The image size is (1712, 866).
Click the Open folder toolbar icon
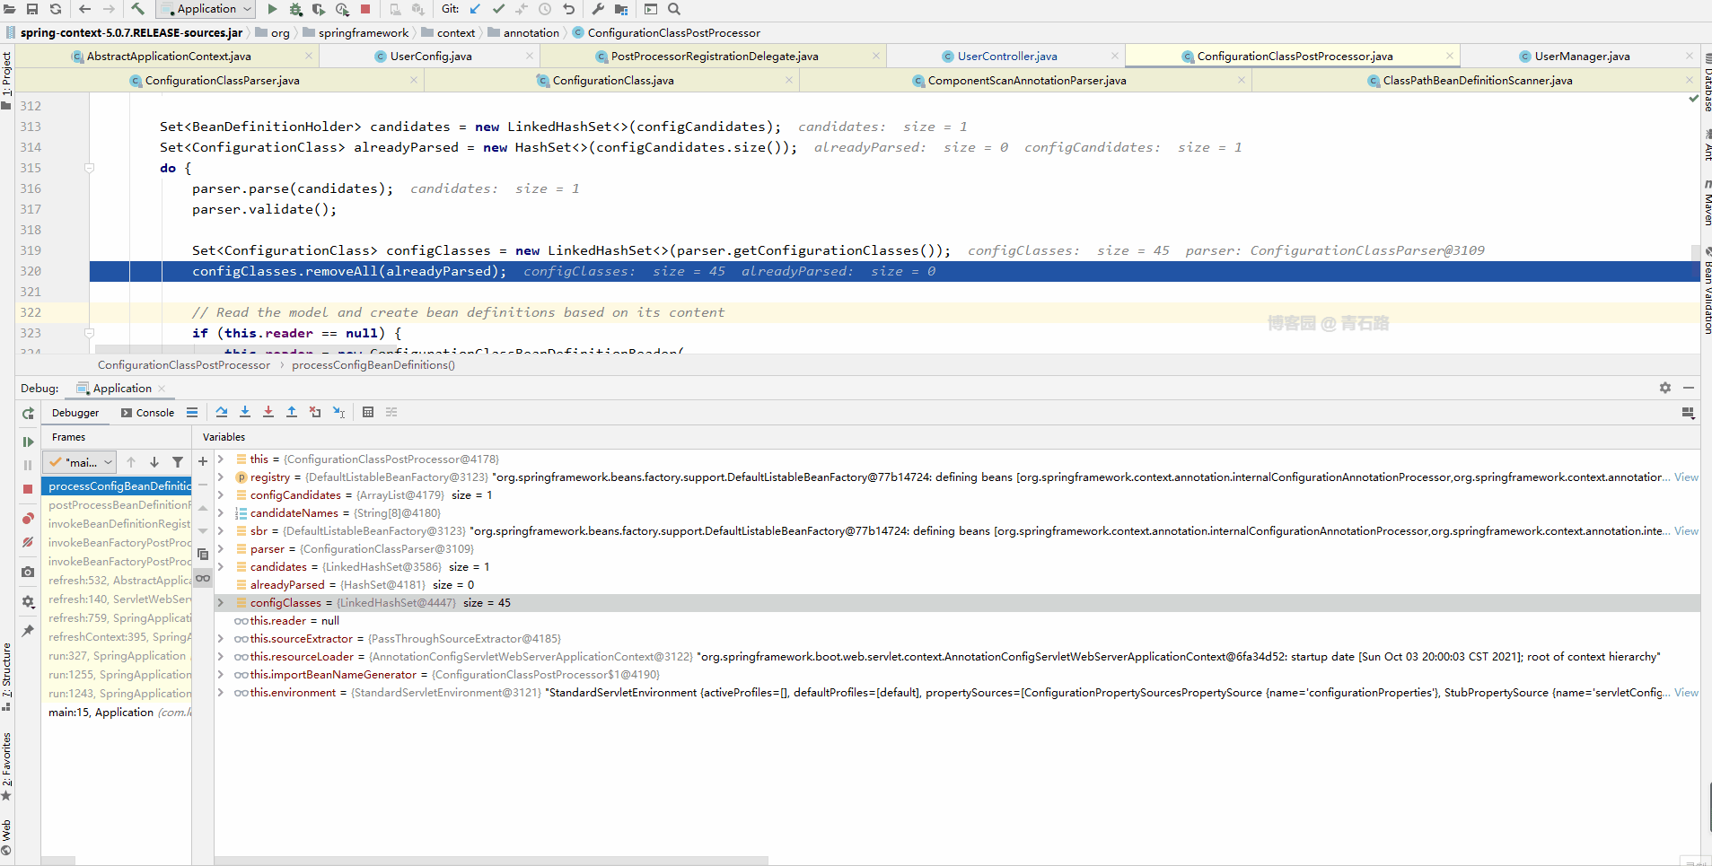pos(9,9)
